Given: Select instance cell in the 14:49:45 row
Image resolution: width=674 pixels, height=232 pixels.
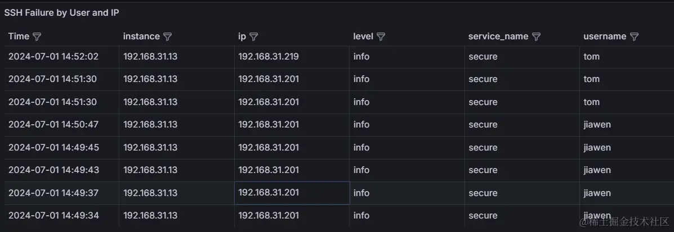Looking at the screenshot, I should pyautogui.click(x=150, y=147).
